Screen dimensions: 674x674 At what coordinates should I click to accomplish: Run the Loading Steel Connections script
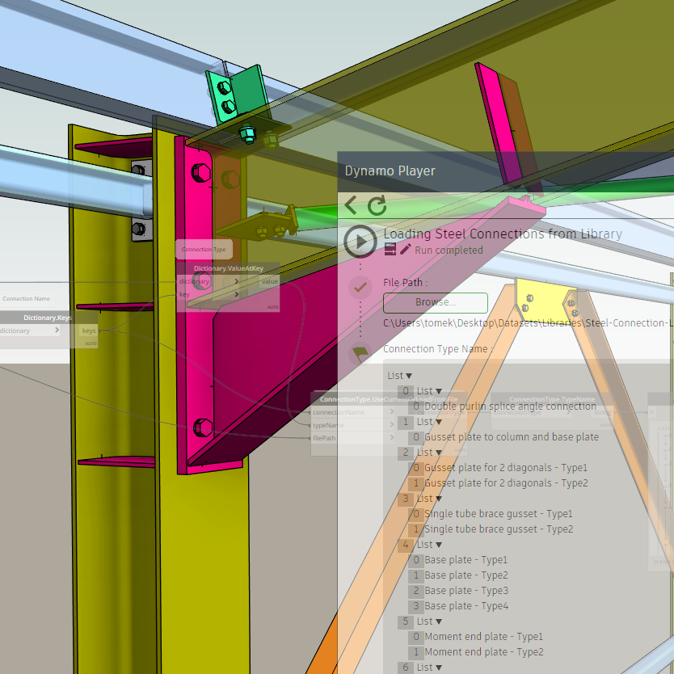pos(360,242)
